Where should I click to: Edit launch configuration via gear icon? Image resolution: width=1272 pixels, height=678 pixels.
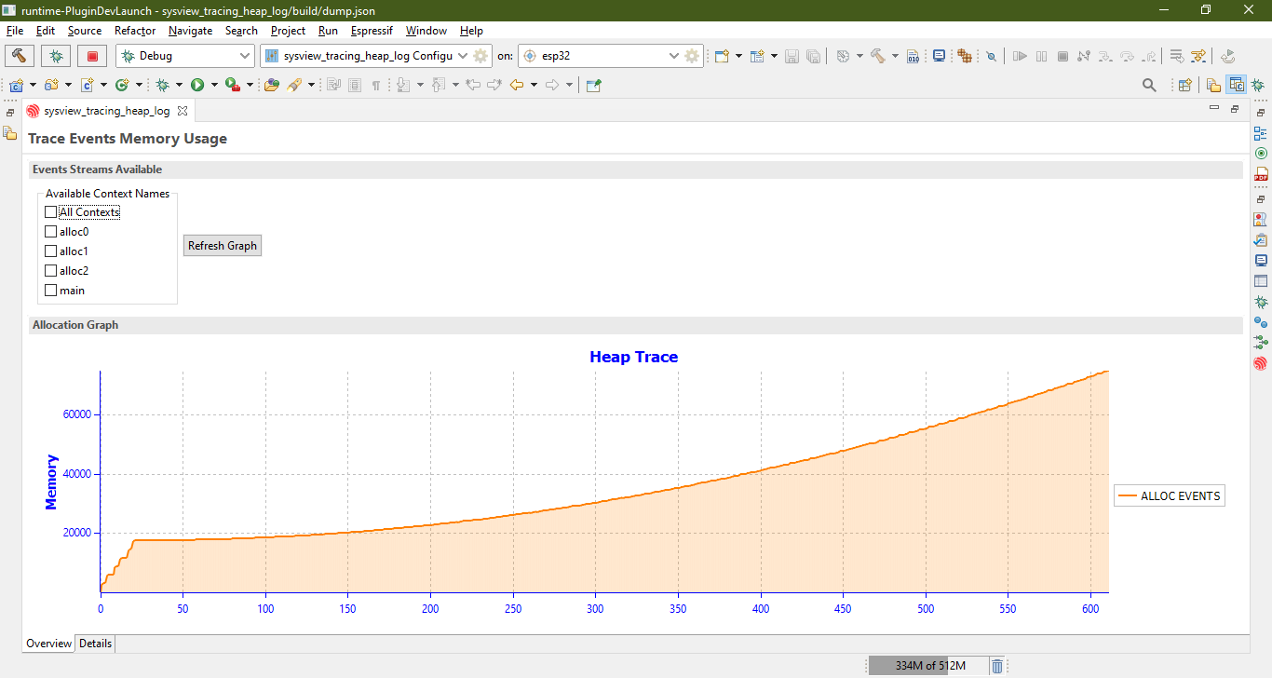(x=480, y=56)
